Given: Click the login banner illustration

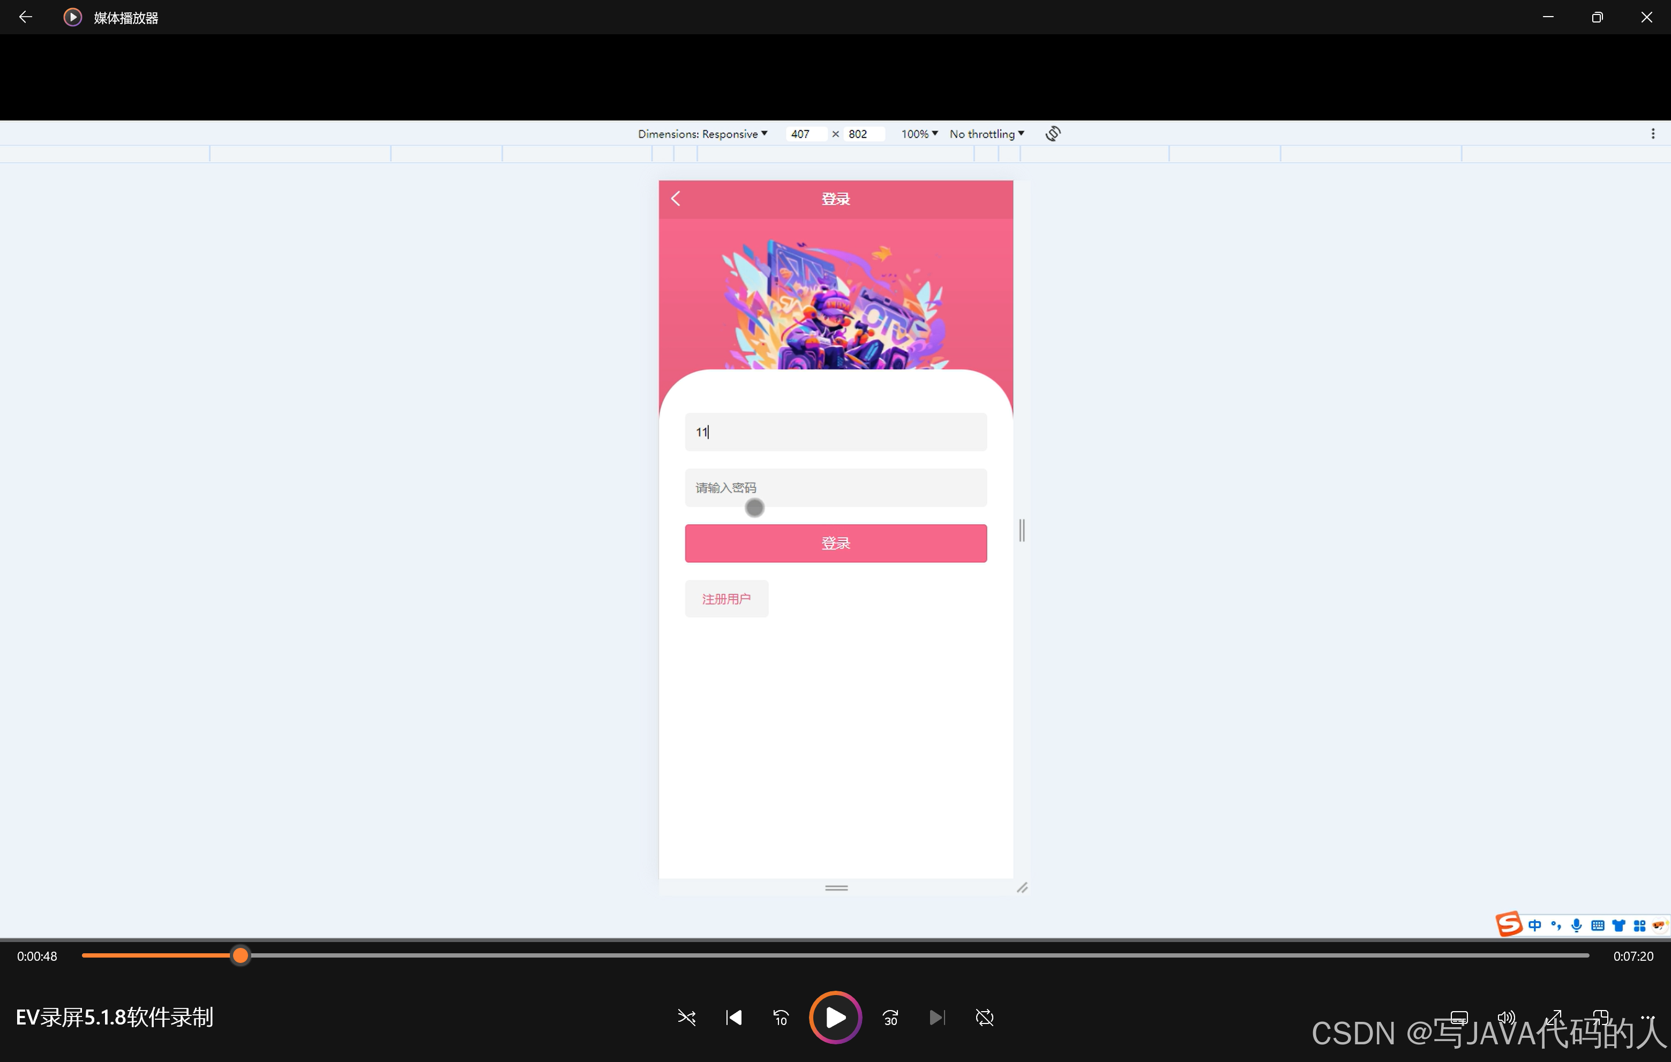Looking at the screenshot, I should point(836,305).
